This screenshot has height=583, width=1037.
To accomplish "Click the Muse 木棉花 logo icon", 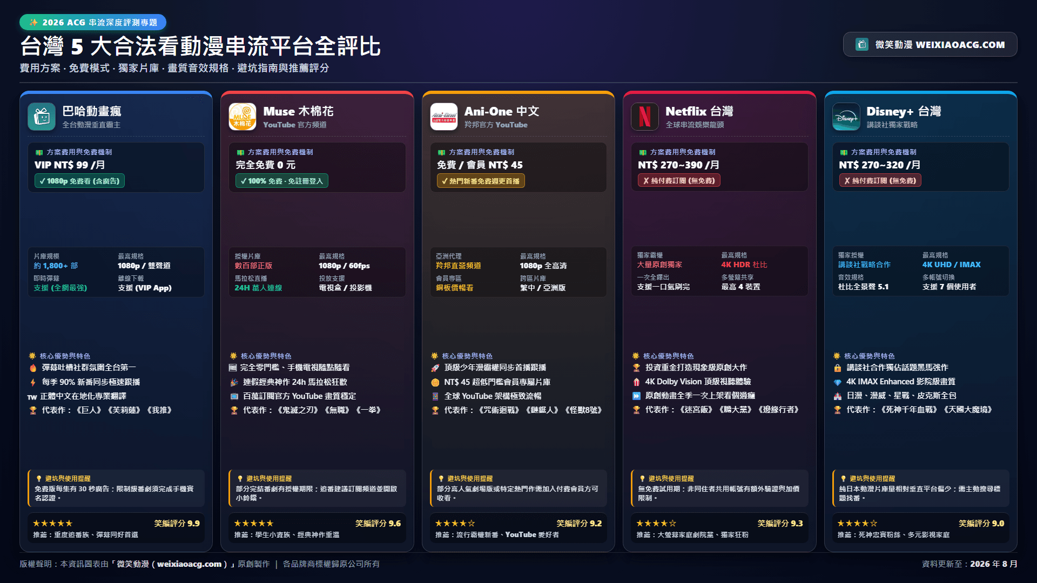I will tap(243, 117).
